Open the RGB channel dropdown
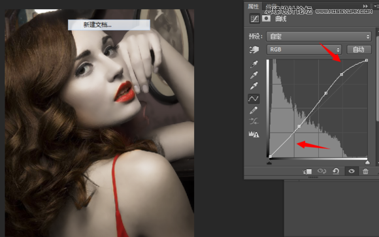The width and height of the screenshot is (379, 237). pos(304,50)
